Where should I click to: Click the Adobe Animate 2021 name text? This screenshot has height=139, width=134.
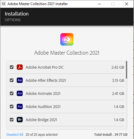click(43, 93)
